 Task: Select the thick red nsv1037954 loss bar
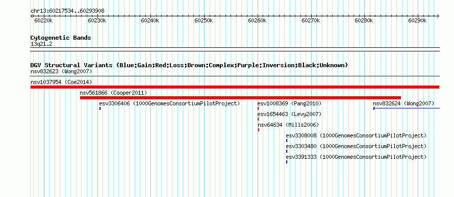tap(235, 87)
